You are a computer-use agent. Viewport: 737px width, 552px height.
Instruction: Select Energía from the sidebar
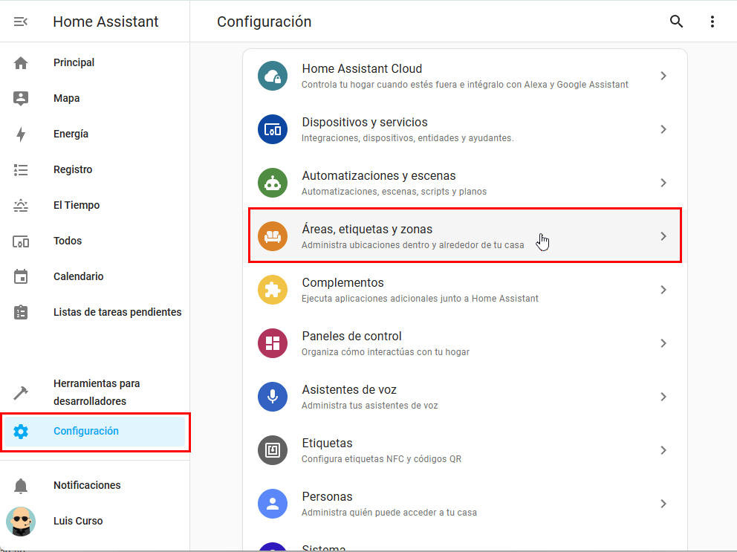[x=71, y=134]
